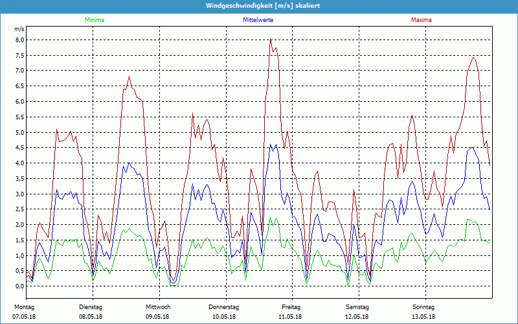Click the '7,0' y-axis value
The height and width of the screenshot is (324, 518).
pos(20,71)
